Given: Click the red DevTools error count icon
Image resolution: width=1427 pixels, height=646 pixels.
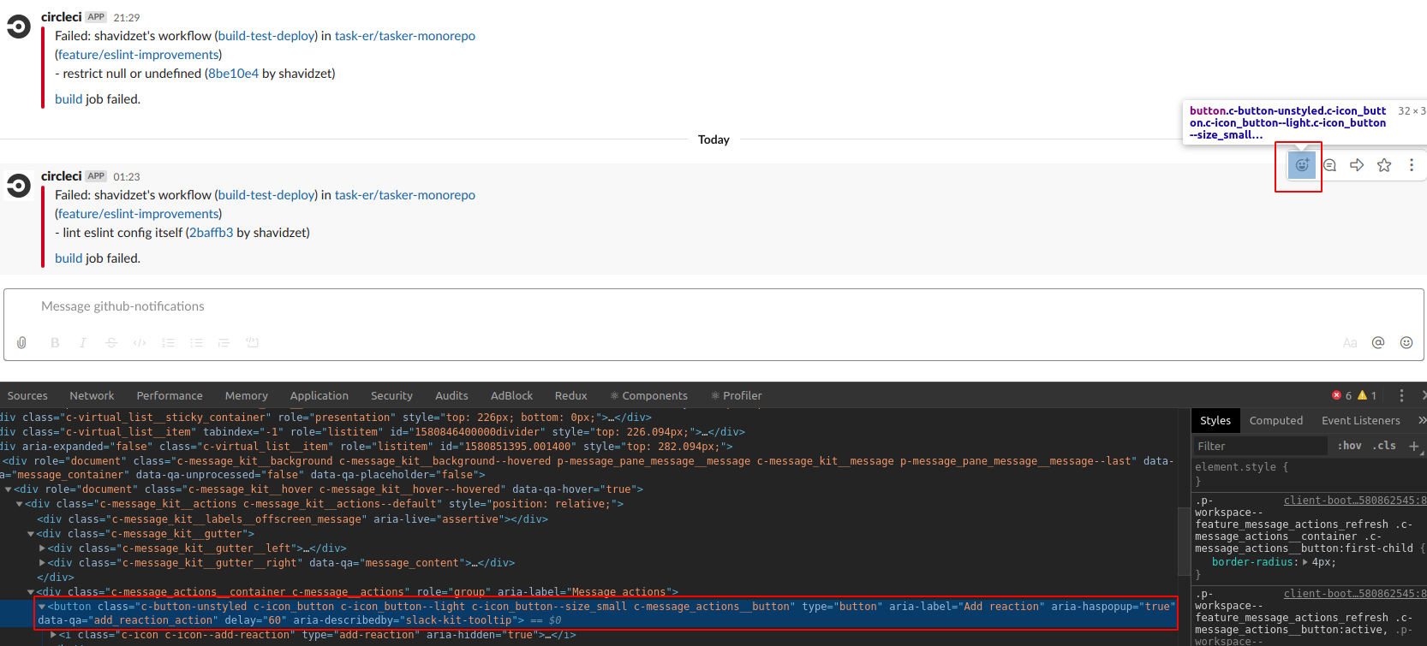Looking at the screenshot, I should click(x=1336, y=395).
